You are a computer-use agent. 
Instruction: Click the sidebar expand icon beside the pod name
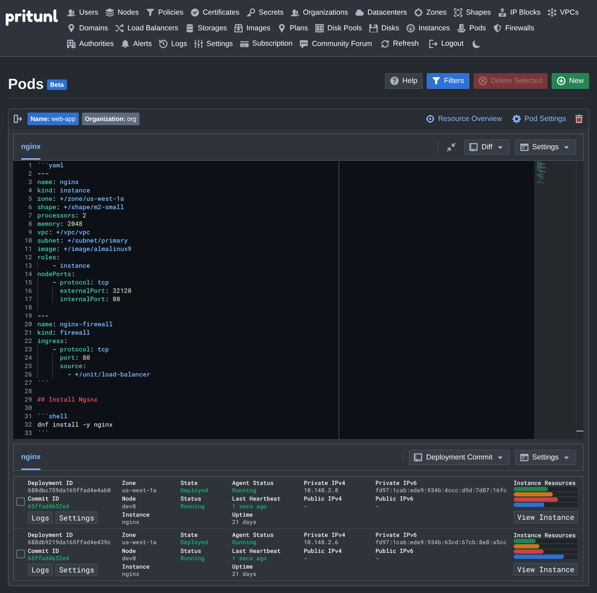coord(17,119)
